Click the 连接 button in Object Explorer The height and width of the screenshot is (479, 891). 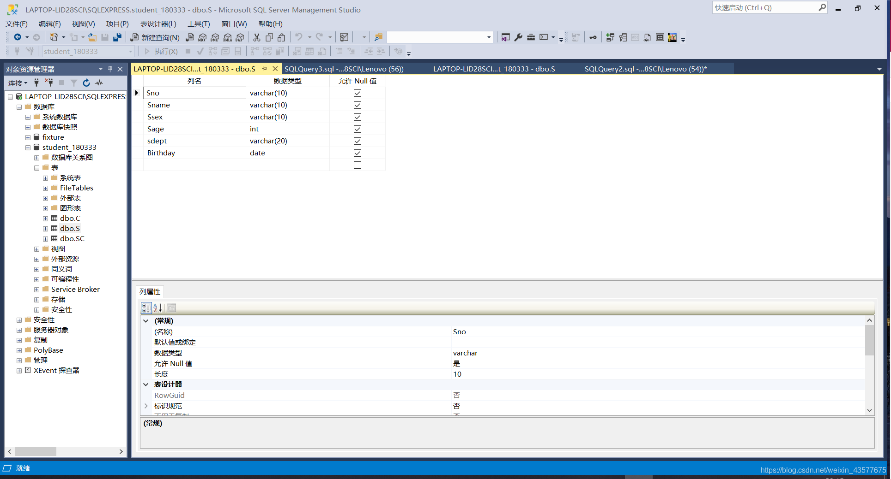click(x=18, y=83)
